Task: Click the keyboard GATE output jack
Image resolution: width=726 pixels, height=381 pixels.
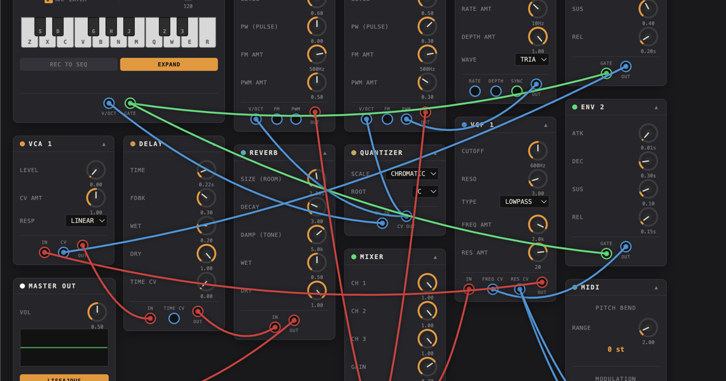Action: (130, 103)
